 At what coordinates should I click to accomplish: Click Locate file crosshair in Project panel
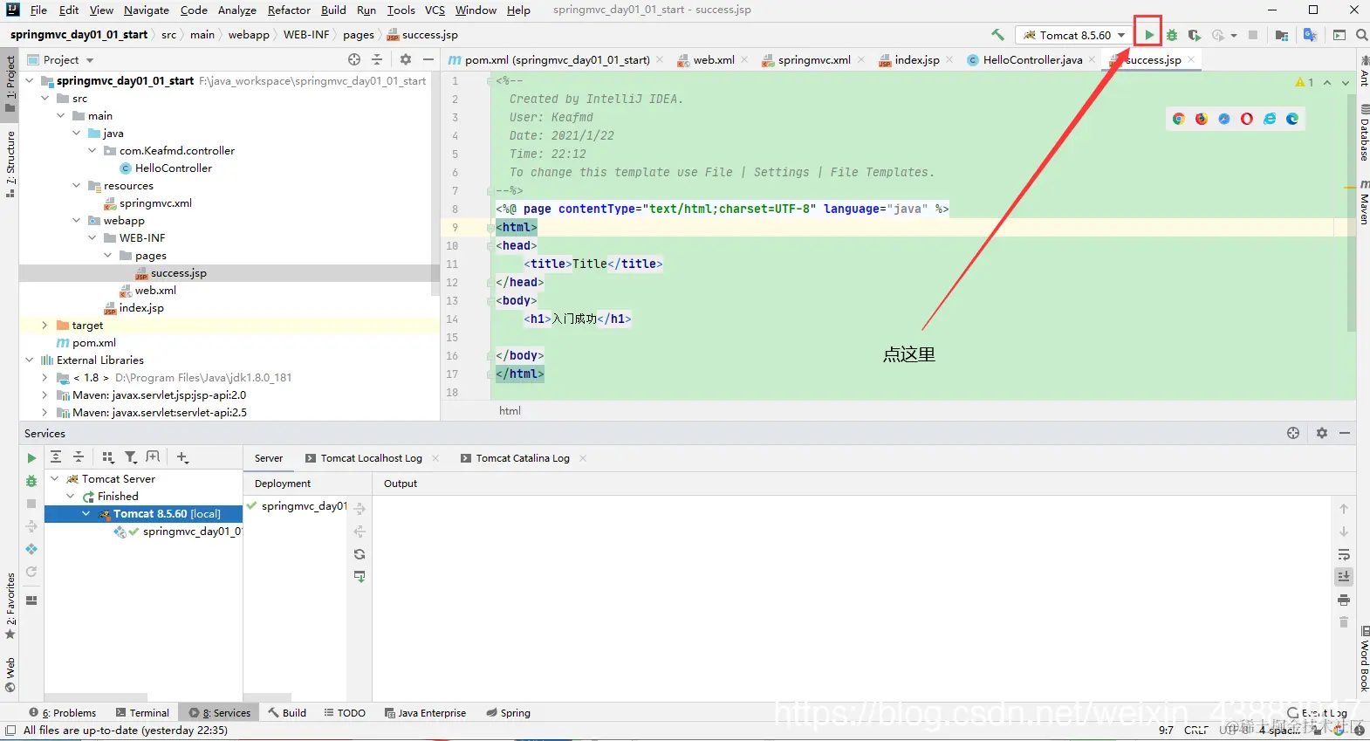click(354, 59)
